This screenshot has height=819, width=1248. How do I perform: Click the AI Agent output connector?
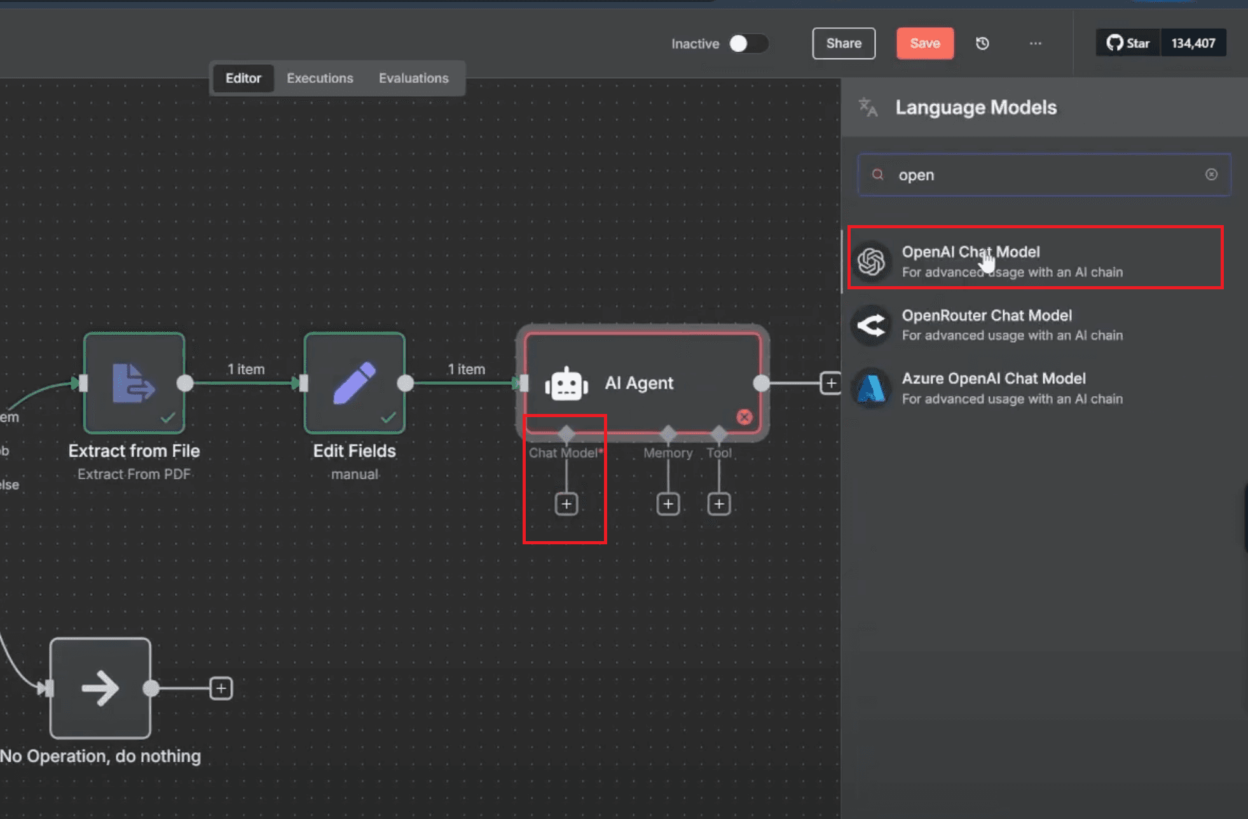click(x=762, y=383)
